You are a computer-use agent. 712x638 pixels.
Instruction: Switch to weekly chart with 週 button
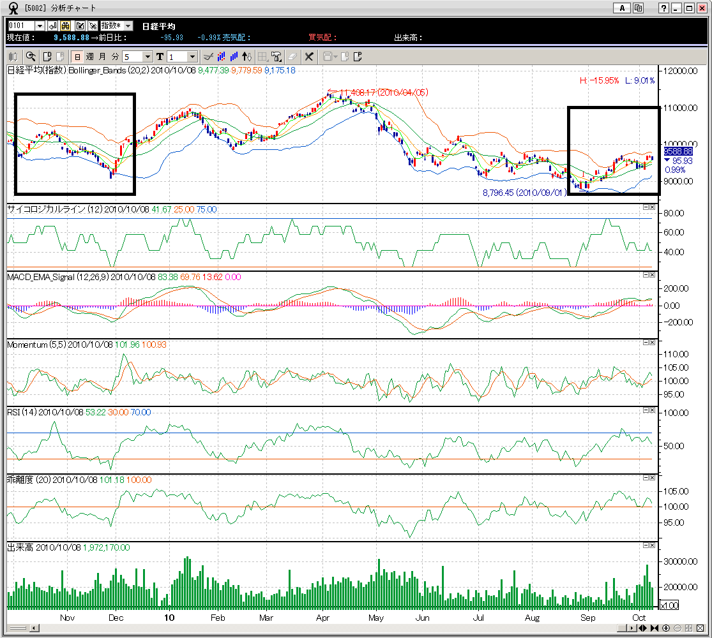click(89, 56)
